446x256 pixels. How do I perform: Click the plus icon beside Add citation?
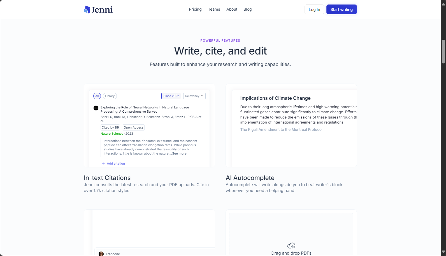click(103, 163)
